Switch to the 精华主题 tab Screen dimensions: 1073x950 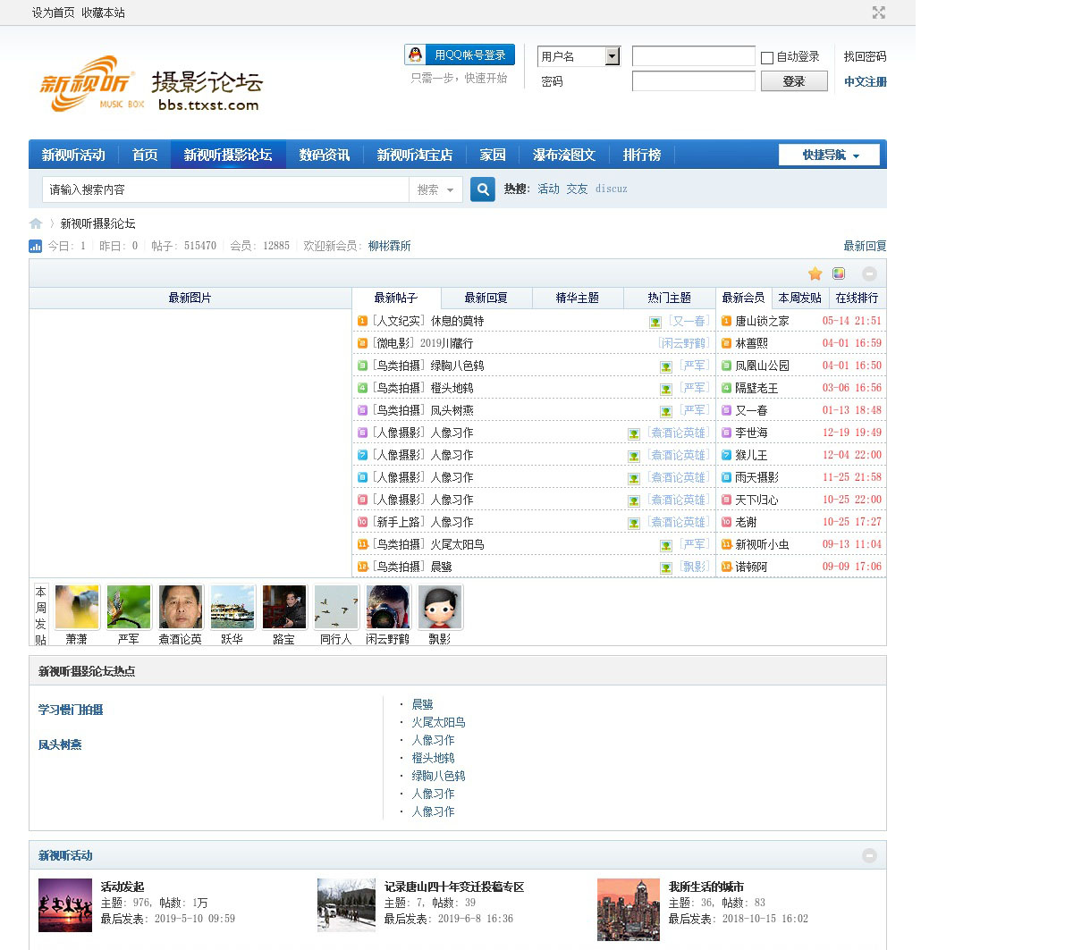tap(577, 298)
